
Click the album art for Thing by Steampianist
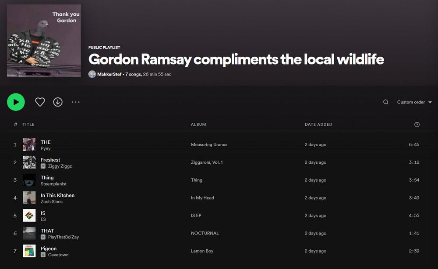click(x=29, y=180)
